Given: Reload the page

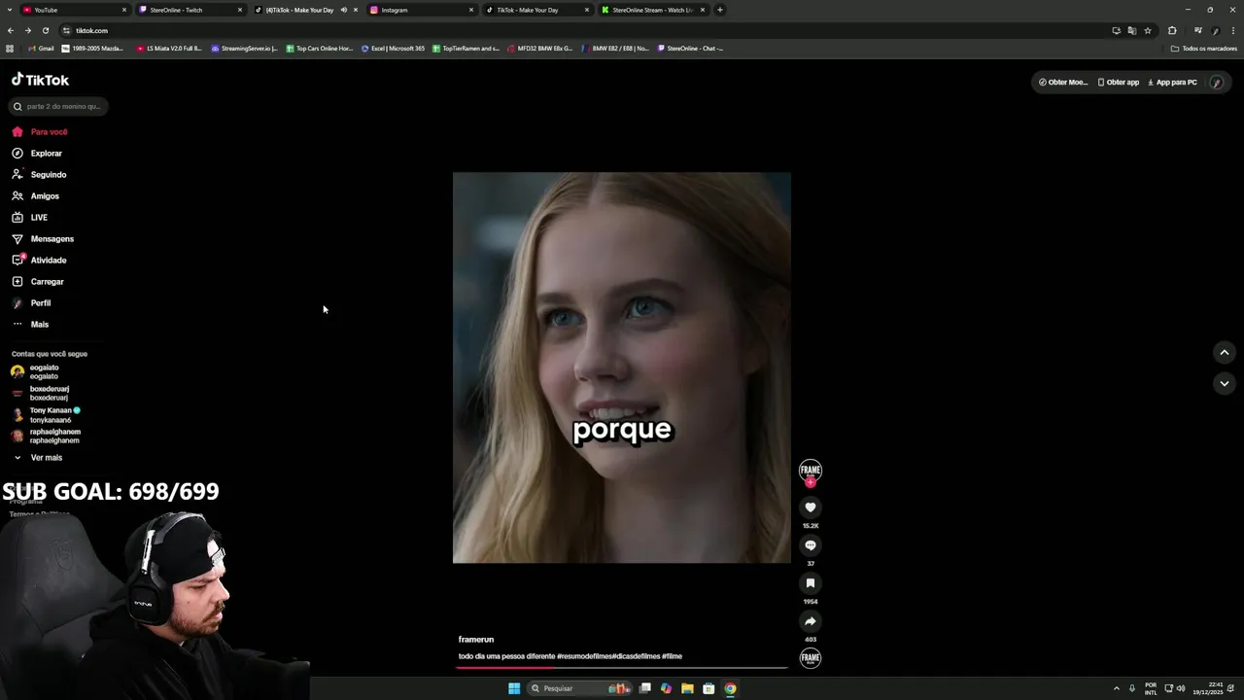Looking at the screenshot, I should [x=45, y=30].
